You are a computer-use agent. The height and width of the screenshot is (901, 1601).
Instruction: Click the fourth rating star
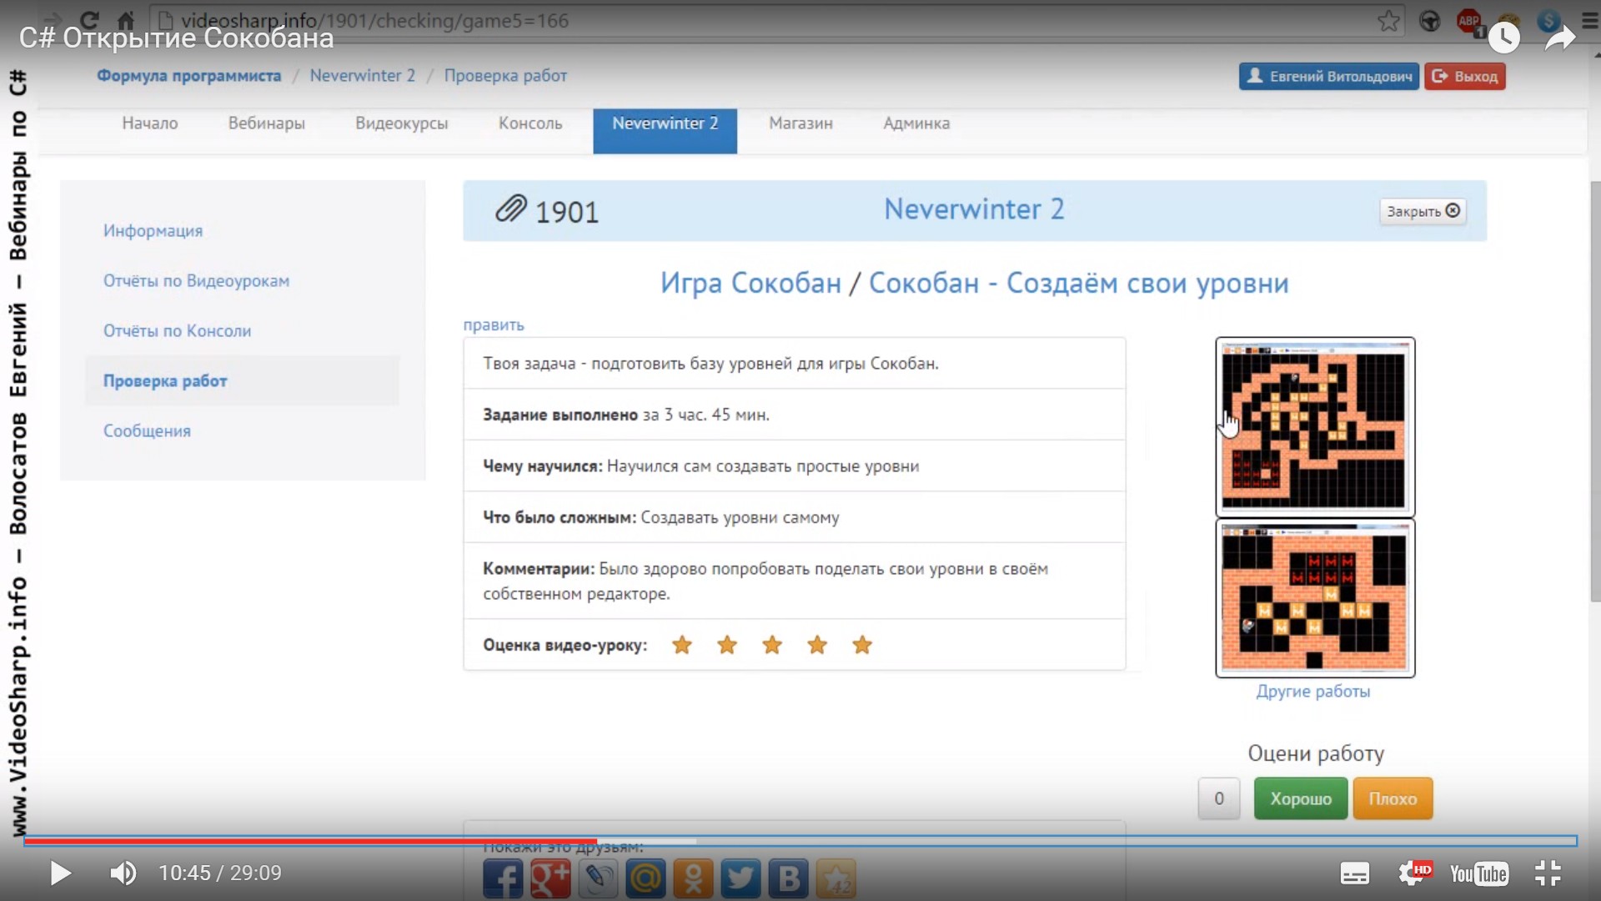pos(817,645)
